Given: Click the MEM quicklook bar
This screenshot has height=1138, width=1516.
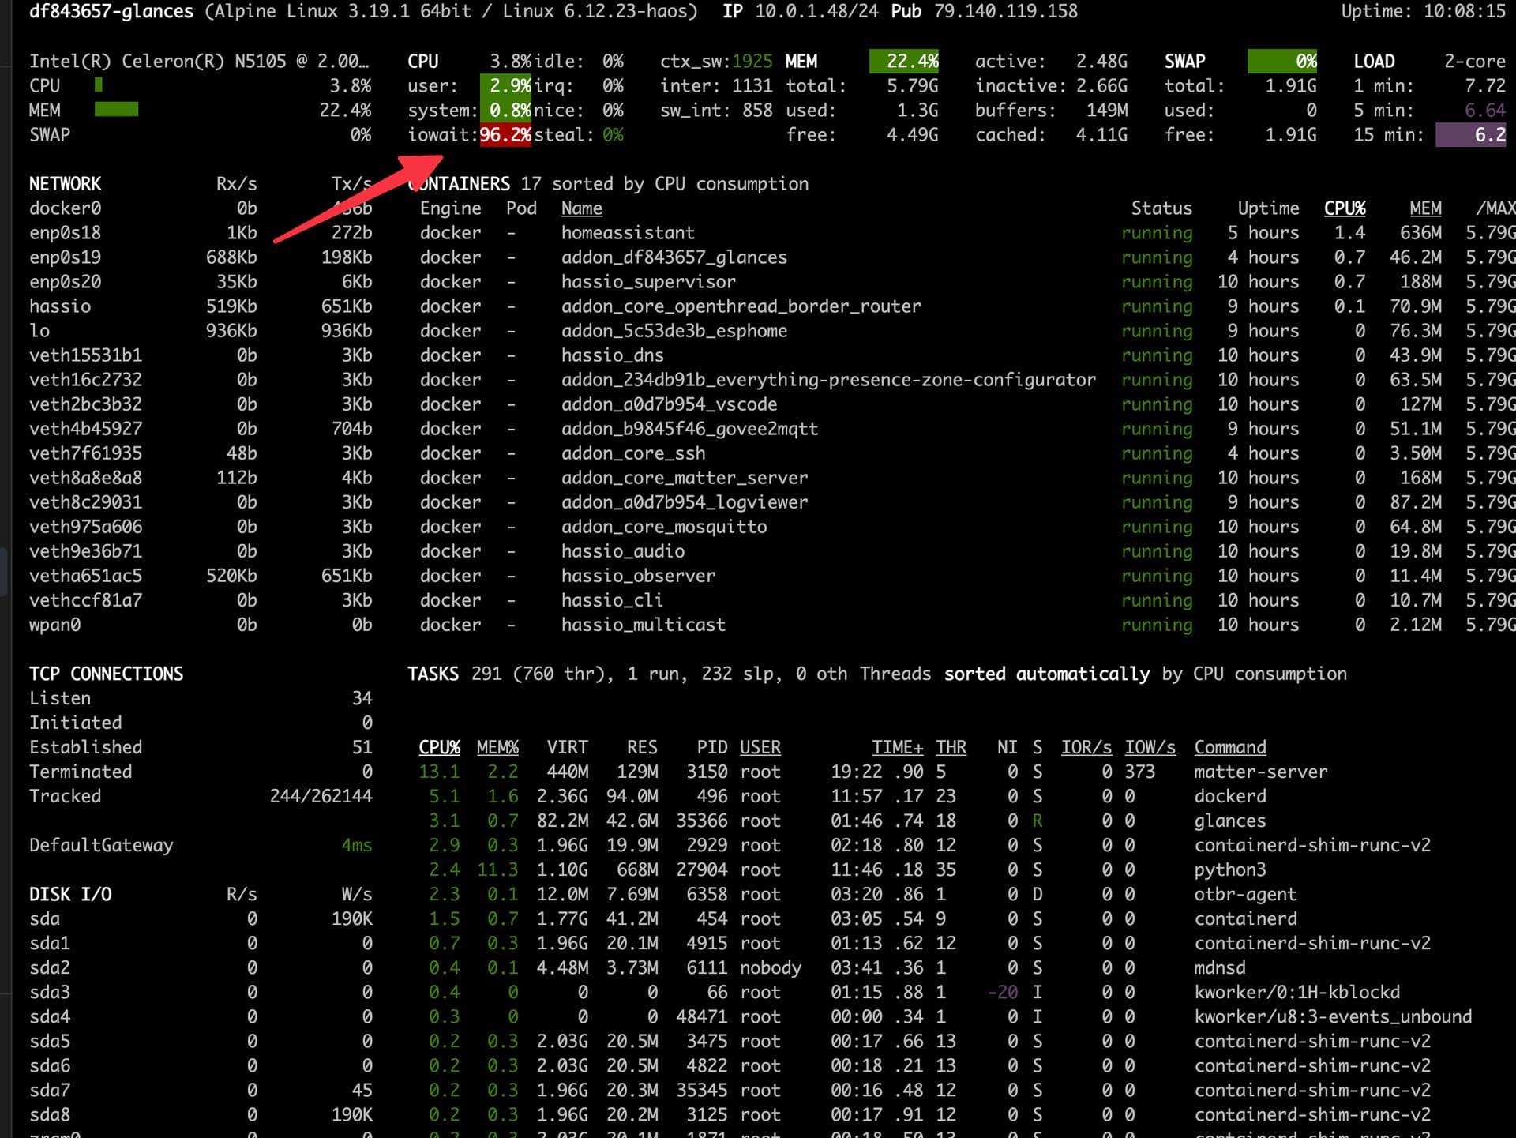Looking at the screenshot, I should pos(117,110).
